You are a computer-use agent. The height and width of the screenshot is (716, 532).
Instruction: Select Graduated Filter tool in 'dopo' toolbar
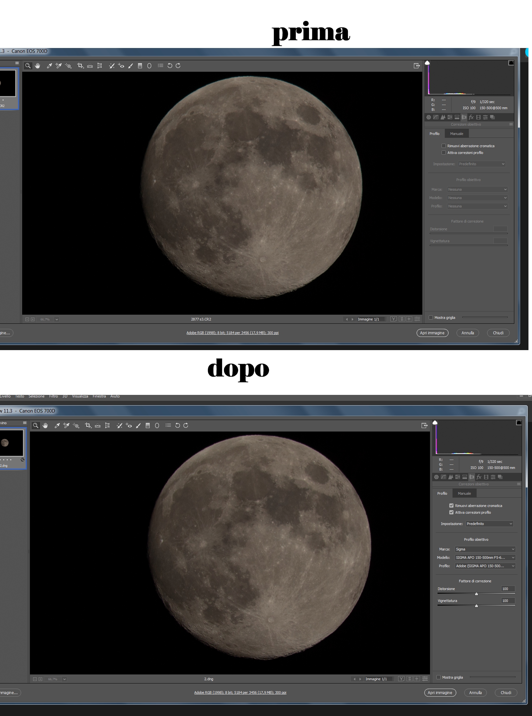tap(147, 425)
